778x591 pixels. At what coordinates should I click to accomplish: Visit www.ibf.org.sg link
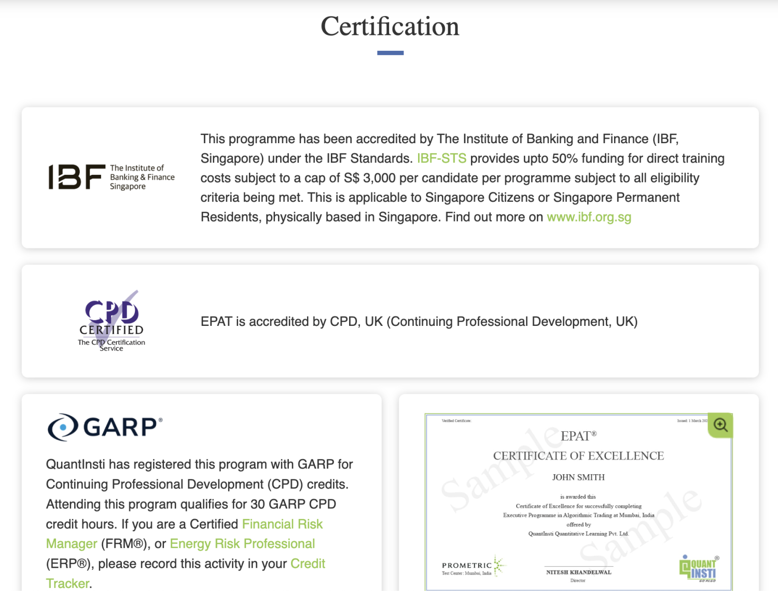click(589, 217)
